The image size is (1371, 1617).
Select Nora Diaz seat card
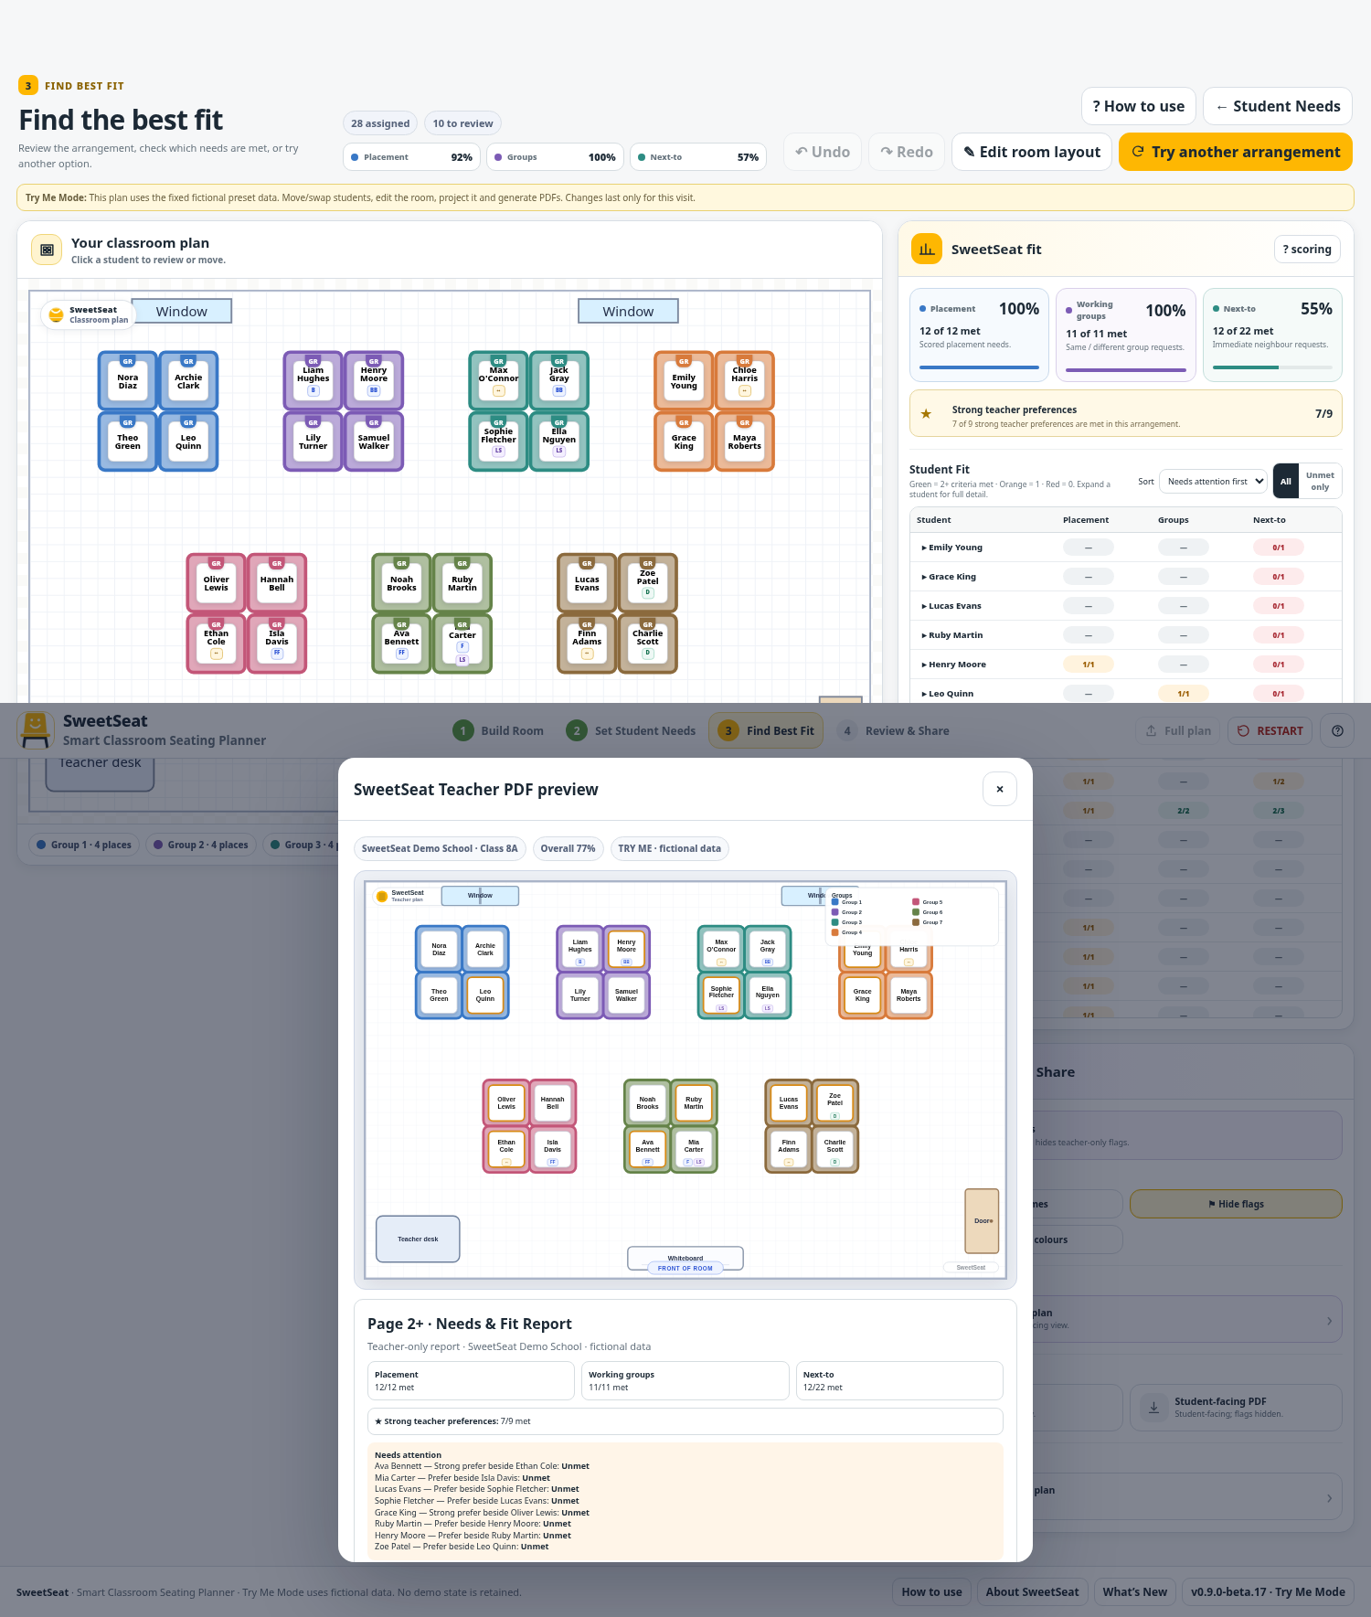(x=128, y=381)
